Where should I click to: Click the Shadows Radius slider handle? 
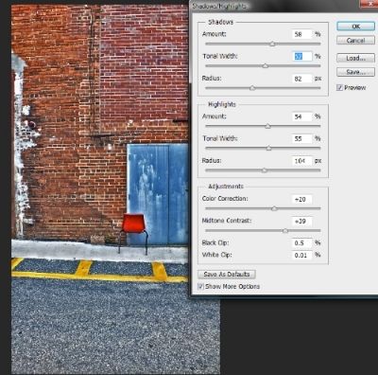coord(252,88)
